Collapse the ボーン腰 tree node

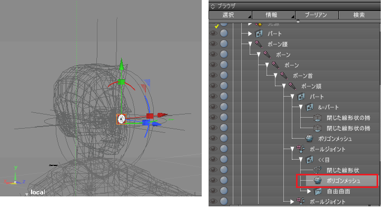pos(250,44)
